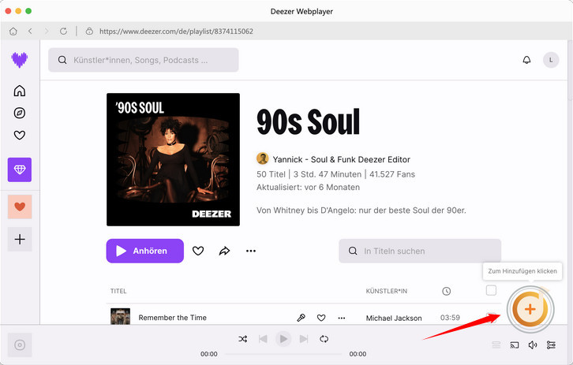Open the notifications bell
Screen dimensions: 573x365
526,60
